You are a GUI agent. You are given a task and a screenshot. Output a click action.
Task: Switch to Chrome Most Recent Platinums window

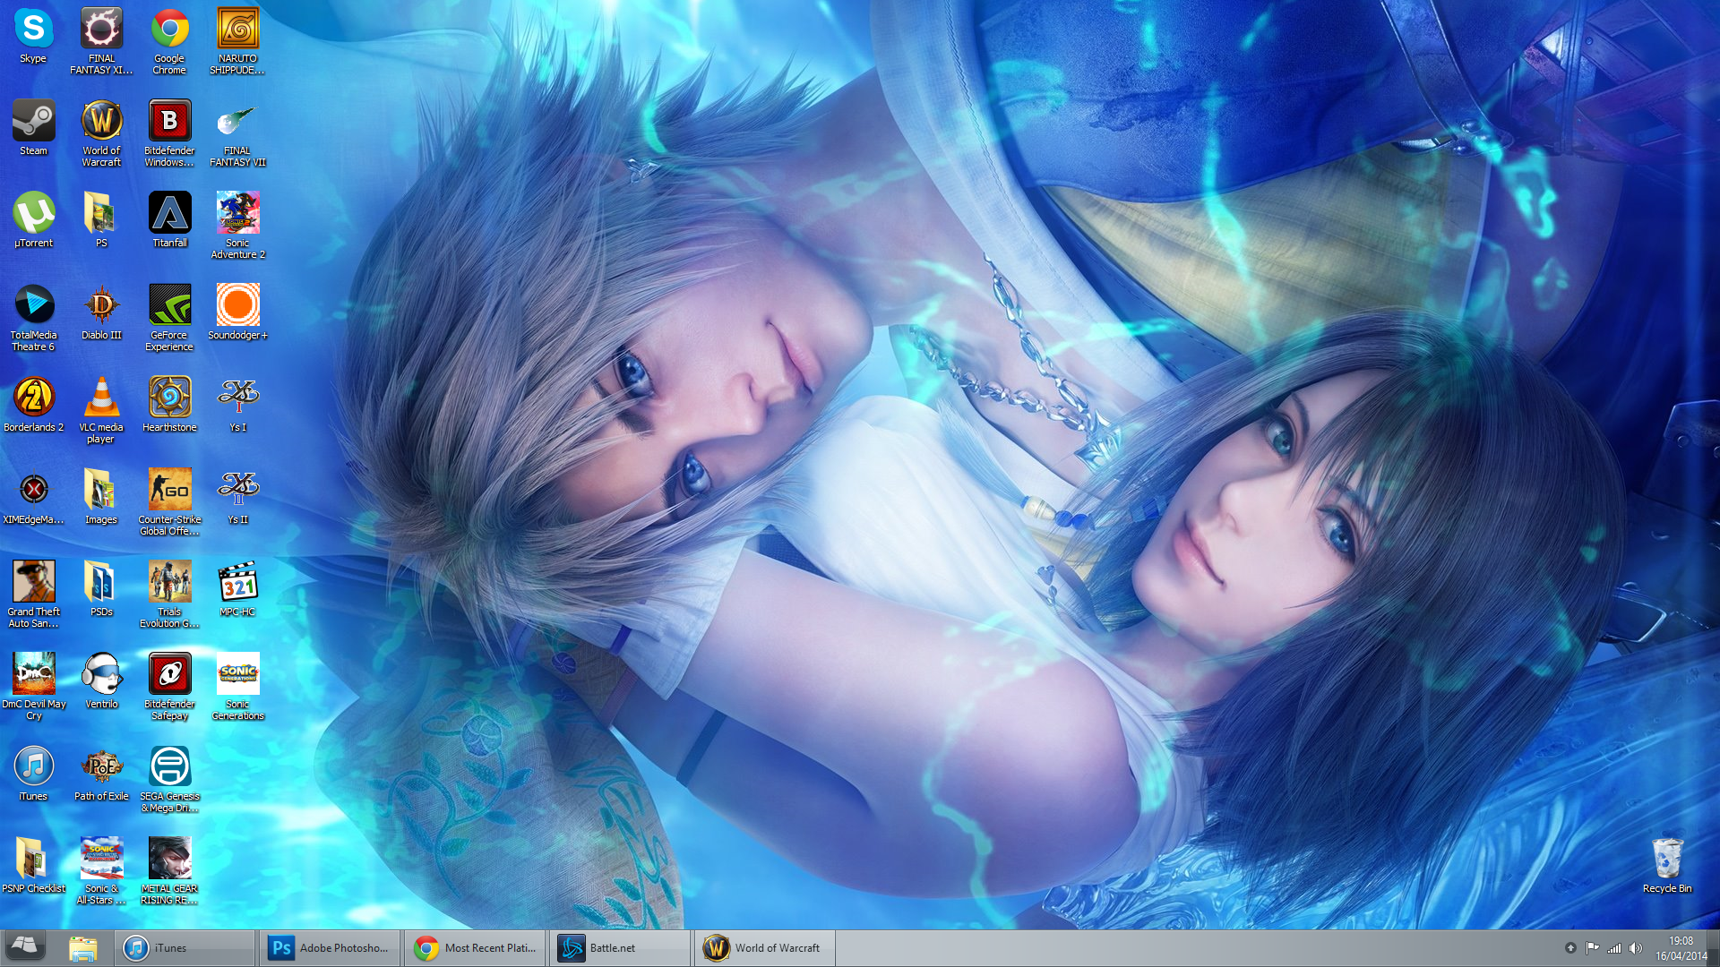(475, 948)
